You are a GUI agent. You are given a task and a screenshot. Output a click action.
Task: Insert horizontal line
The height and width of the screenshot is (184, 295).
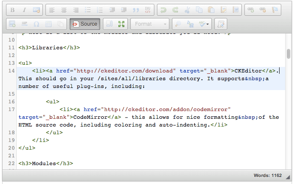[x=24, y=24]
